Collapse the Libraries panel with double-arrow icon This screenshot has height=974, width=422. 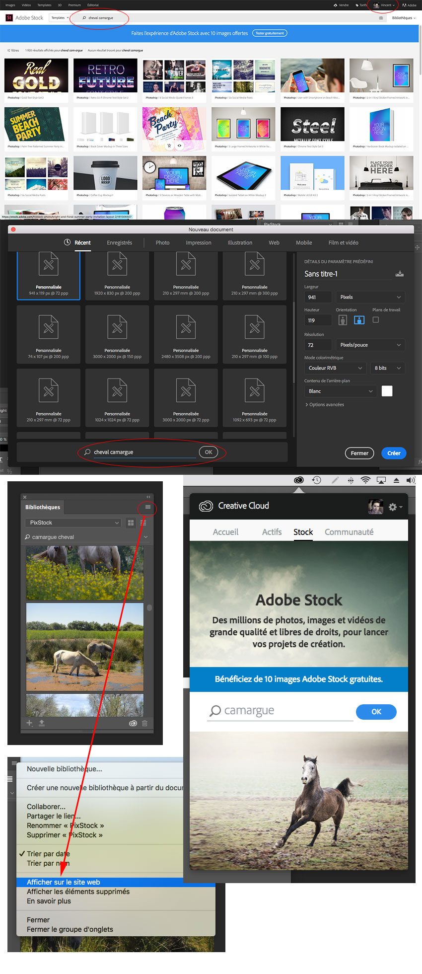[x=148, y=497]
